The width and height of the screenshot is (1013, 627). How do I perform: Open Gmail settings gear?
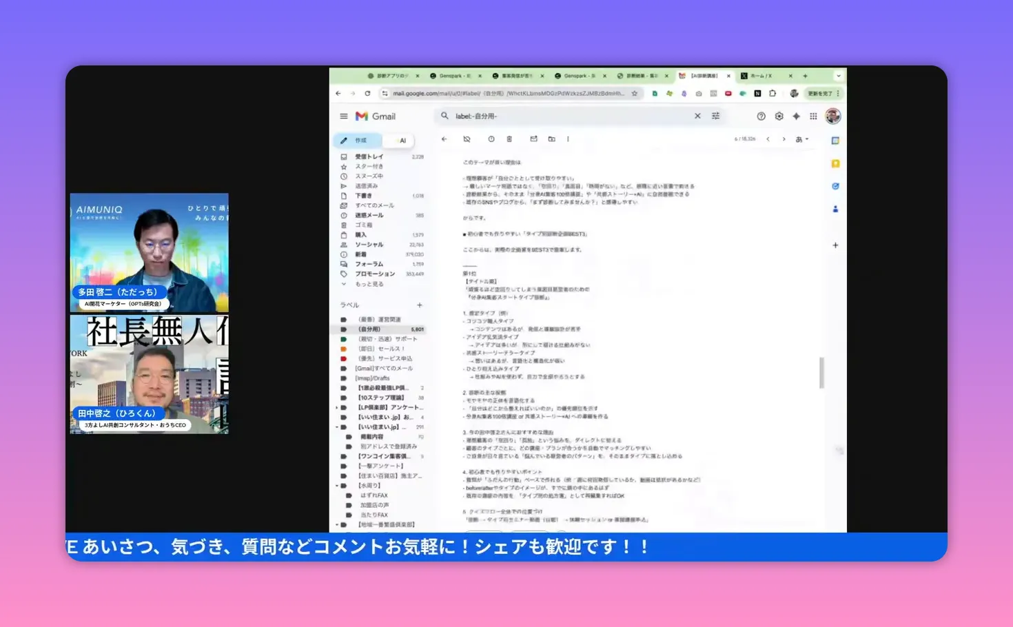tap(779, 116)
